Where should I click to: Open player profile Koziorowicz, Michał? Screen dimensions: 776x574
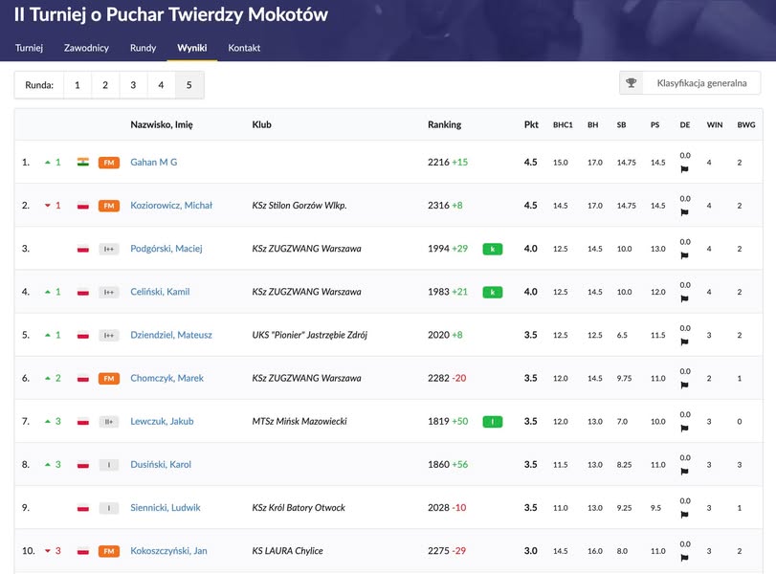(171, 206)
